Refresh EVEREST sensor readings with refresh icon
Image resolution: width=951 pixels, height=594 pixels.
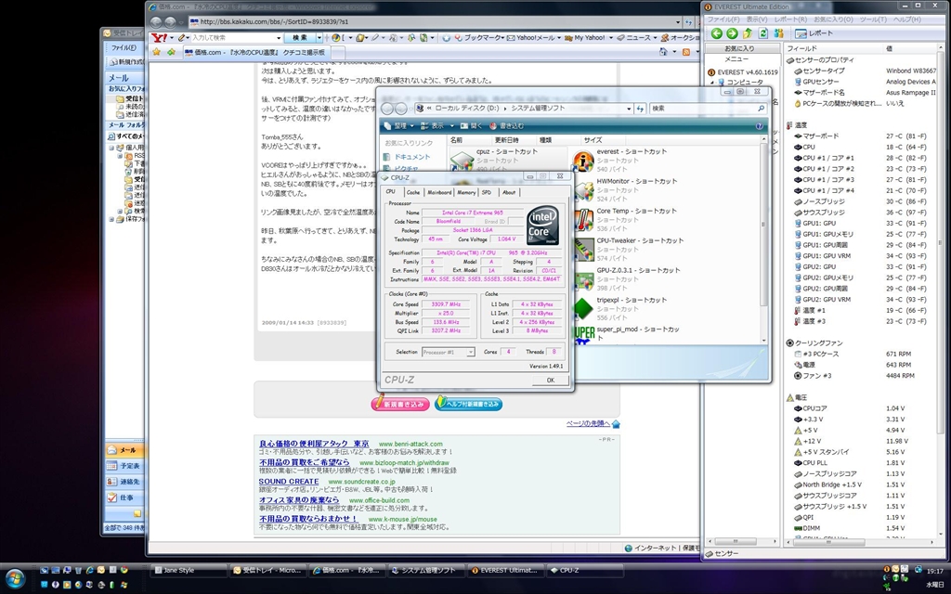[763, 33]
